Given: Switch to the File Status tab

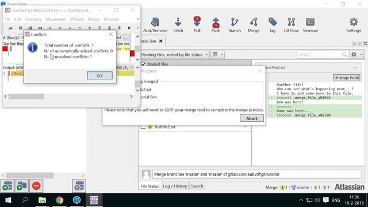Looking at the screenshot, I should 149,186.
